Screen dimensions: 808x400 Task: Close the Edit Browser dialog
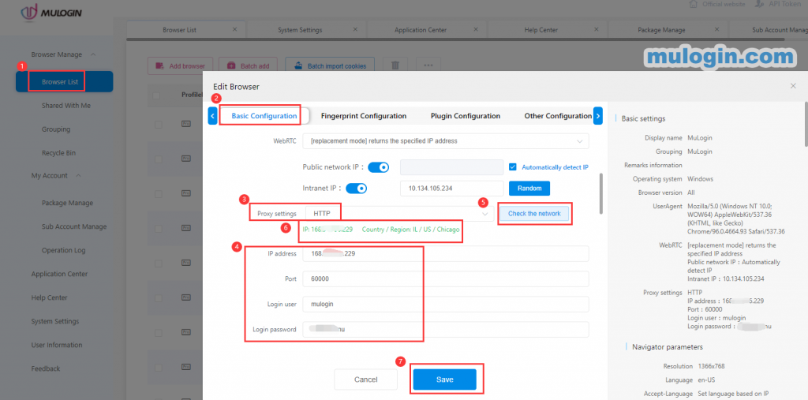(793, 86)
